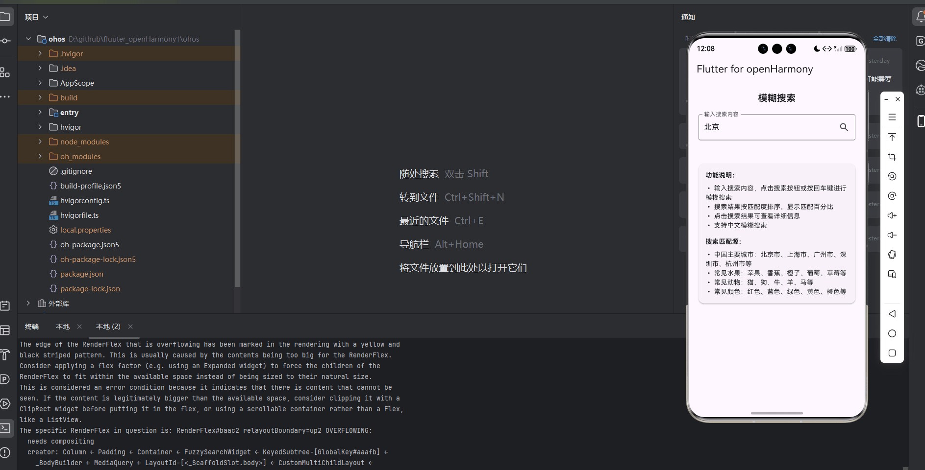Decrease the emulator volume
This screenshot has height=470, width=925.
pos(892,235)
